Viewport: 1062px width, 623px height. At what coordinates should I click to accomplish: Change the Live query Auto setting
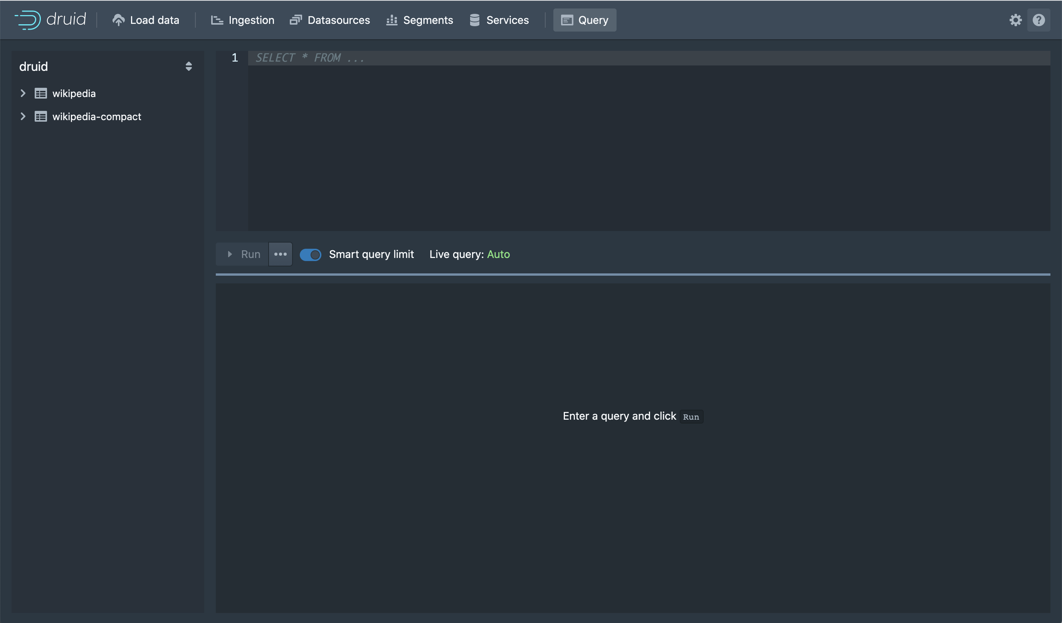click(x=498, y=255)
